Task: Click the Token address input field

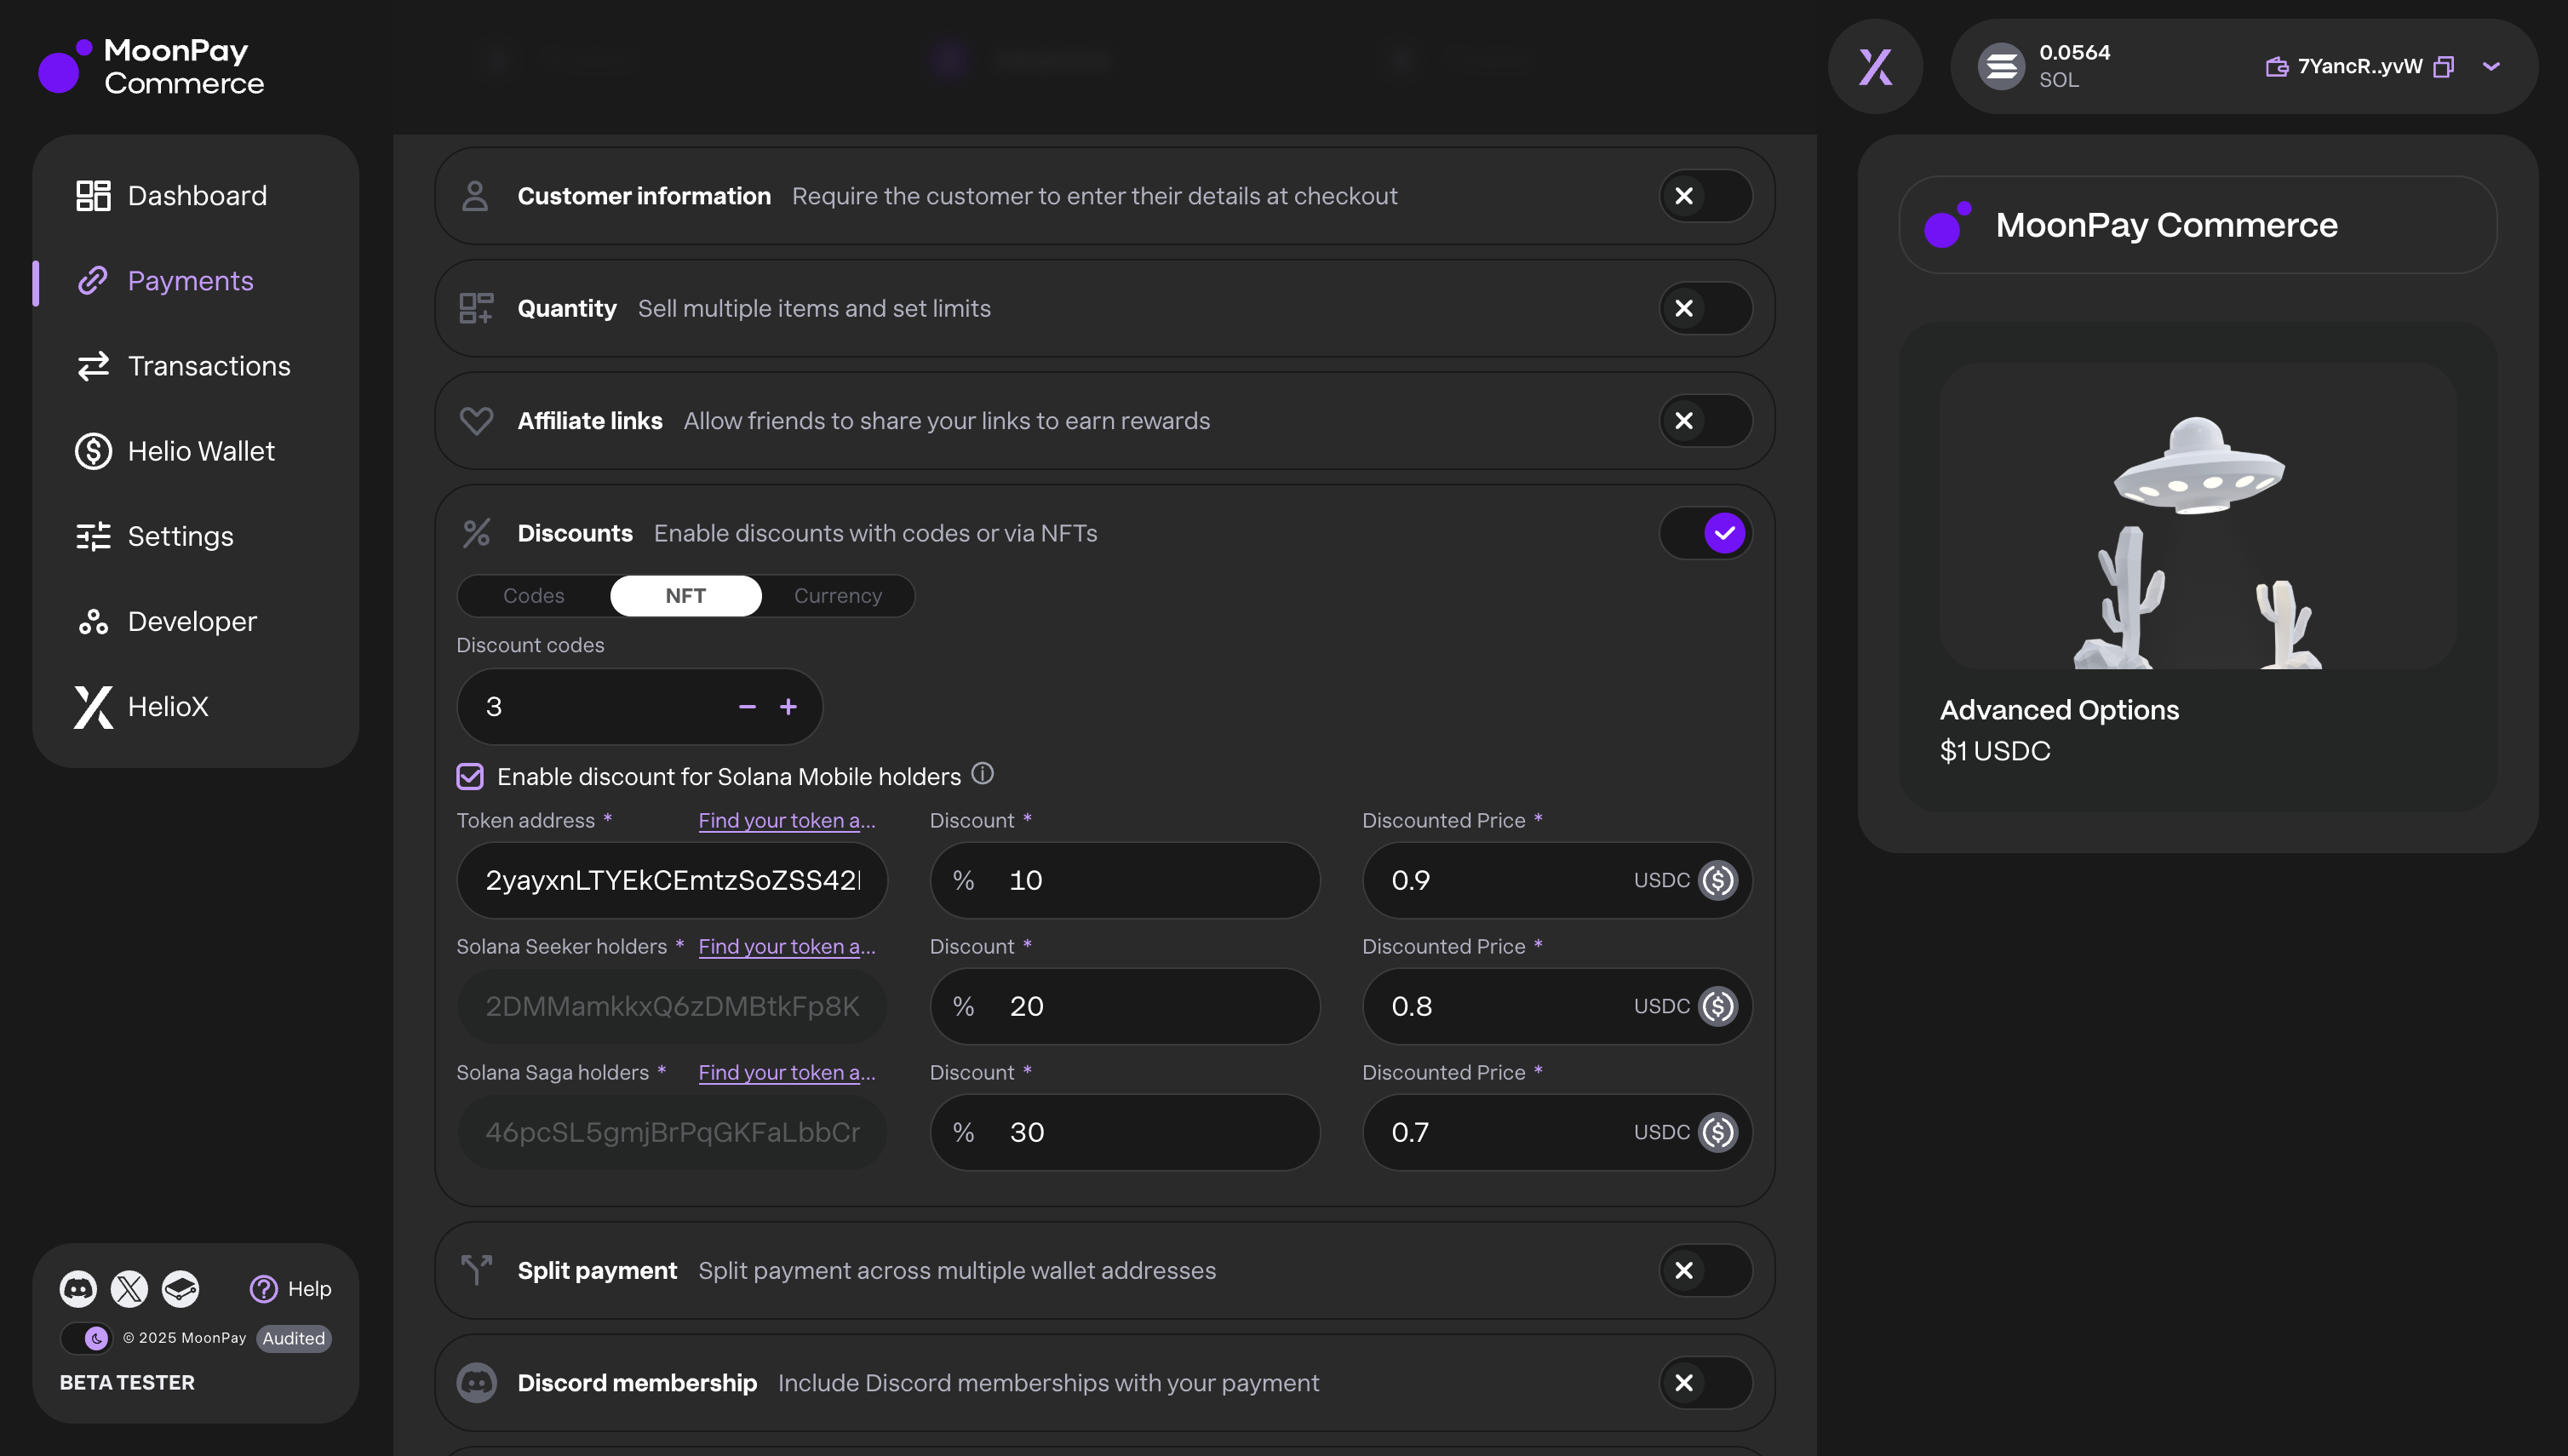Action: click(672, 880)
